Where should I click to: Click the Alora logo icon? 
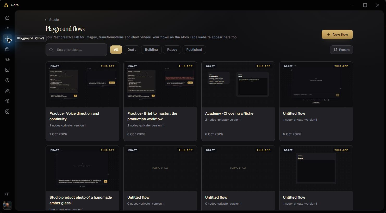(x=6, y=5)
